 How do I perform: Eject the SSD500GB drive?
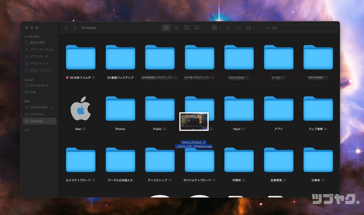[x=52, y=107]
